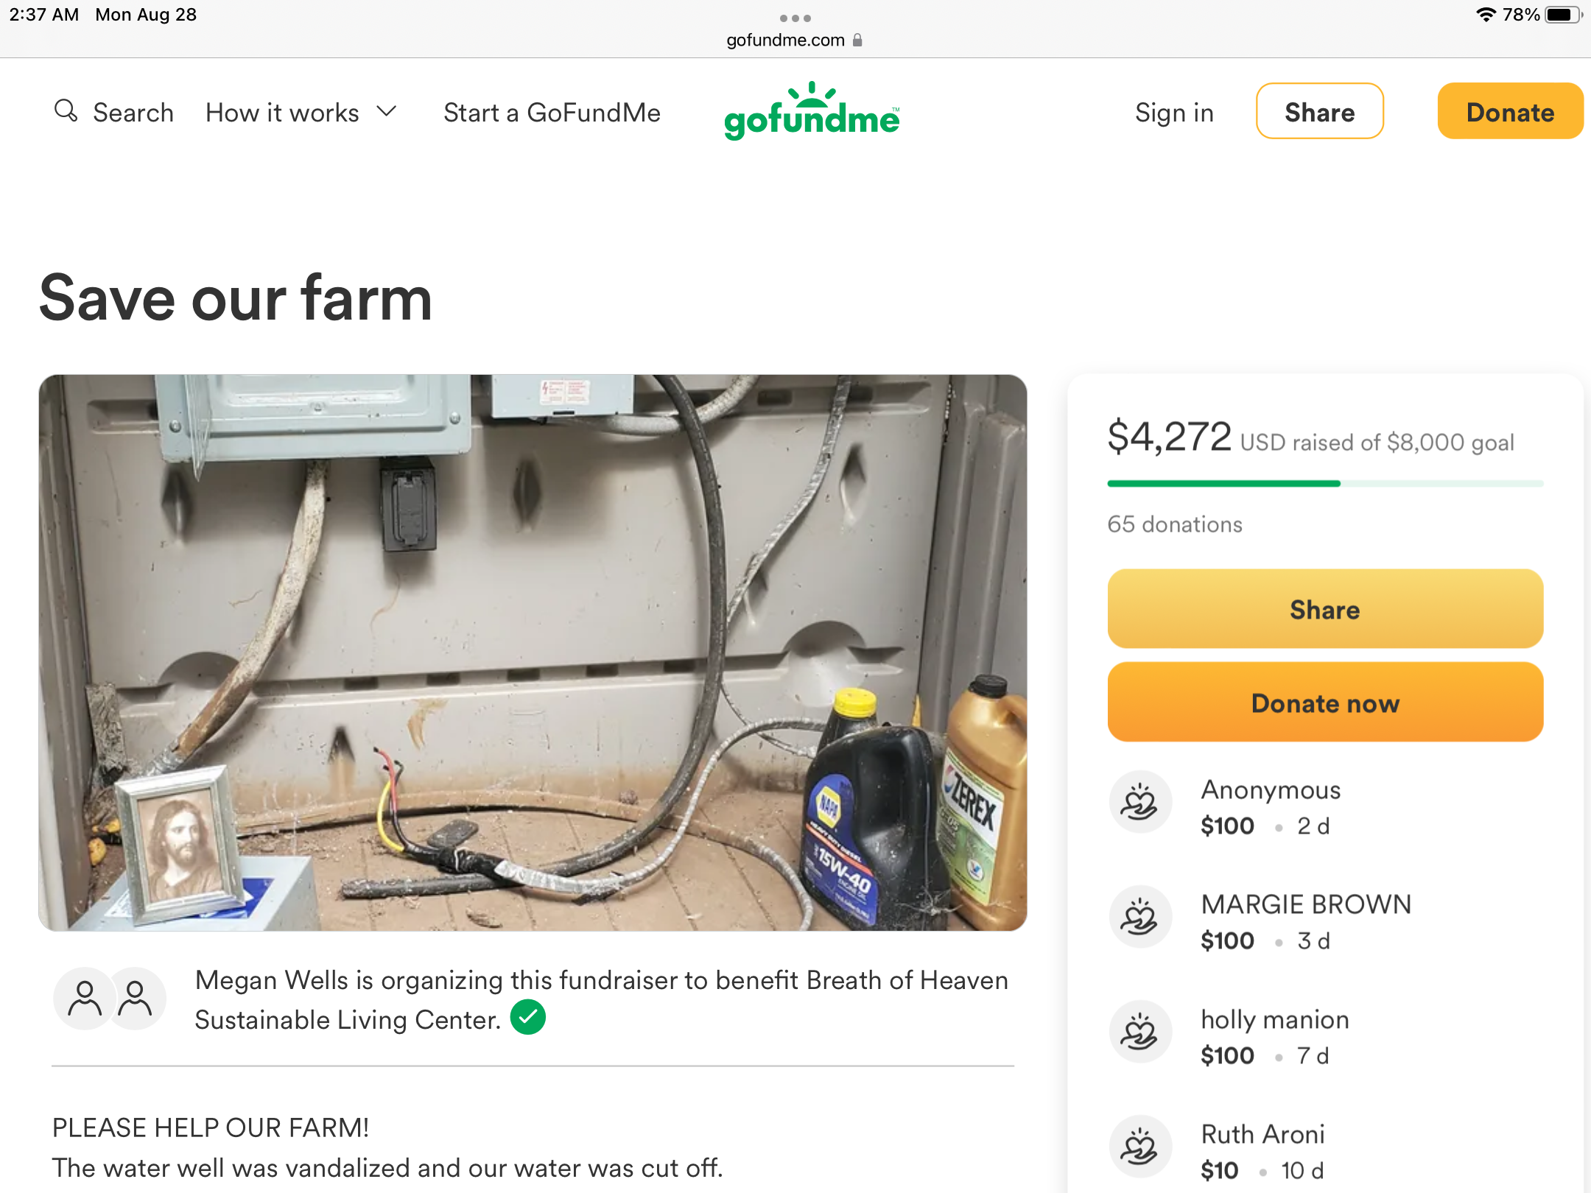Viewport: 1591px width, 1193px height.
Task: Click the large yellow Share button
Action: [1325, 609]
